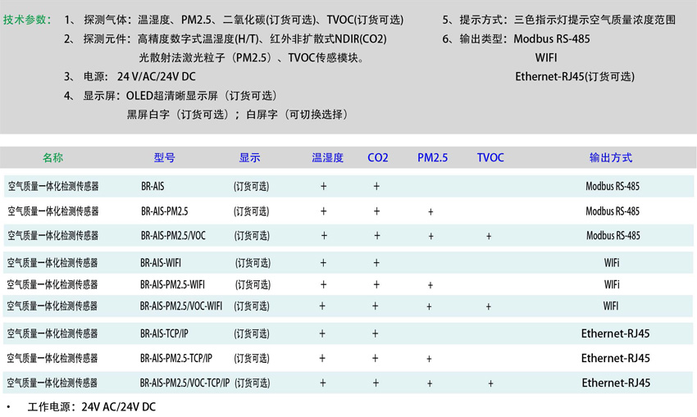This screenshot has width=697, height=417.
Task: Click the 温湿度 column header
Action: [x=327, y=157]
